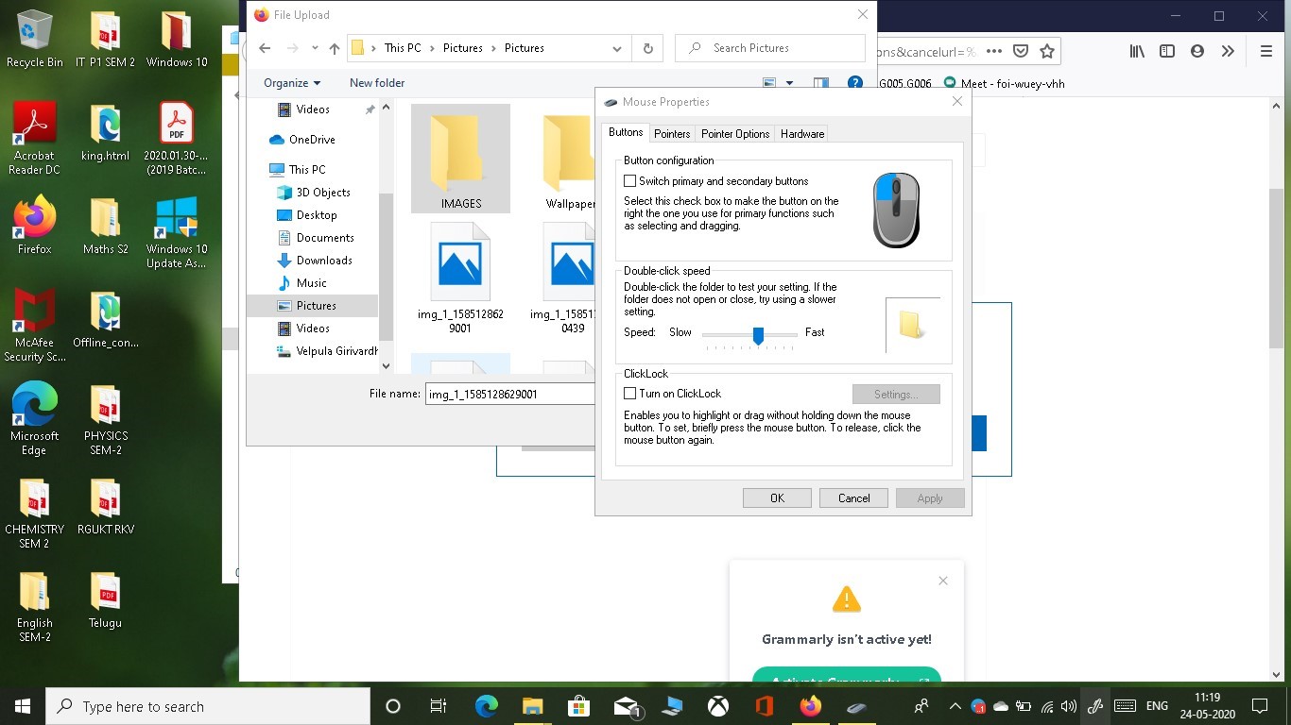Open the Organize dropdown in File Upload

point(292,83)
